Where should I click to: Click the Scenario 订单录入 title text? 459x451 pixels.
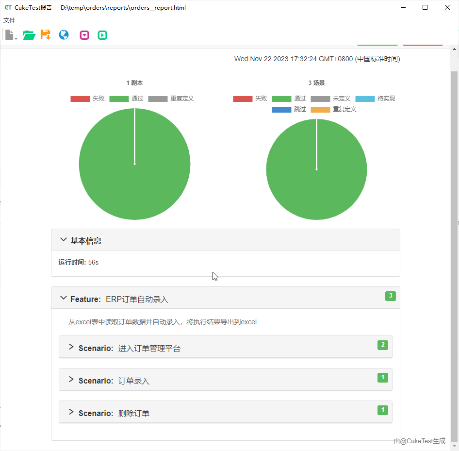[x=114, y=381]
